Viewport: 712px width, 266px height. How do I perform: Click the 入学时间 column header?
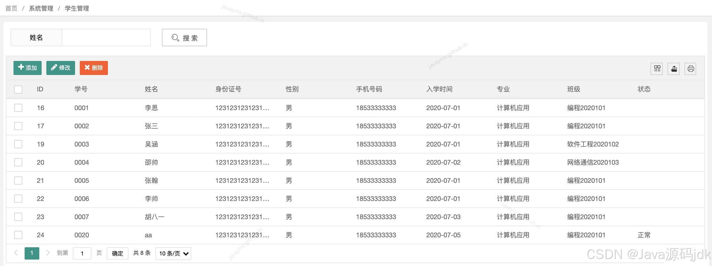click(439, 89)
